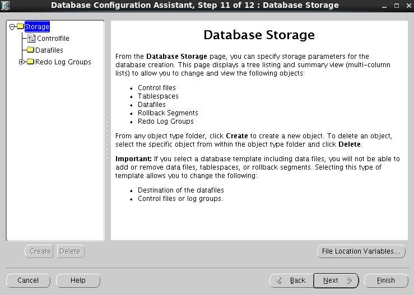414x295 pixels.
Task: Select Datafiles in the storage tree
Action: click(49, 50)
